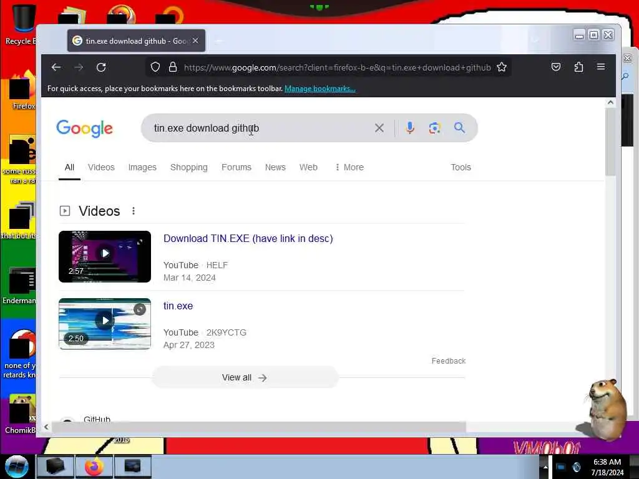Play the 2:50 video thumbnail
The image size is (639, 479).
click(x=105, y=324)
